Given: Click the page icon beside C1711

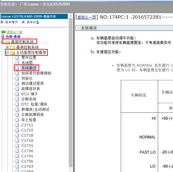Looking at the screenshot, I should pos(17,125).
